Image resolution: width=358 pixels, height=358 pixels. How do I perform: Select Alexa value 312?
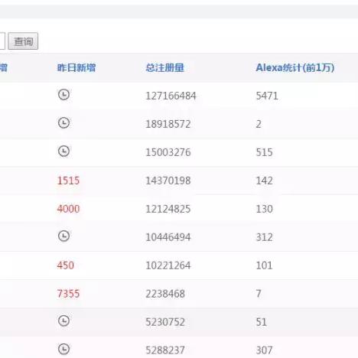(264, 237)
